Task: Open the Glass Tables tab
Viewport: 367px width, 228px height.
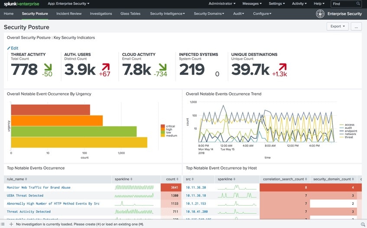Action: pos(130,13)
